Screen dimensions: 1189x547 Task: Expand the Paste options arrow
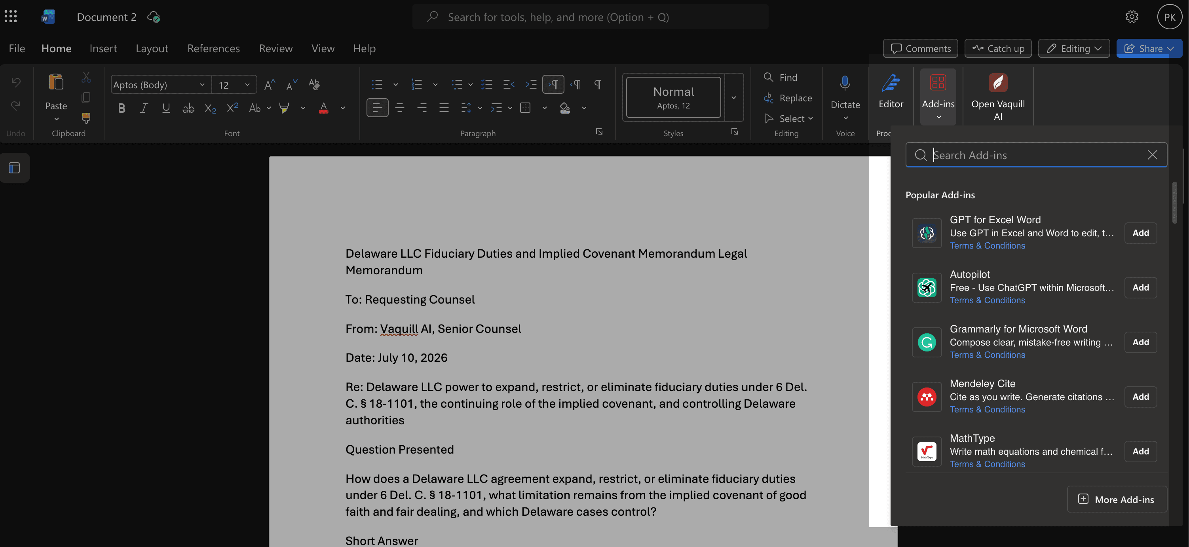point(56,119)
